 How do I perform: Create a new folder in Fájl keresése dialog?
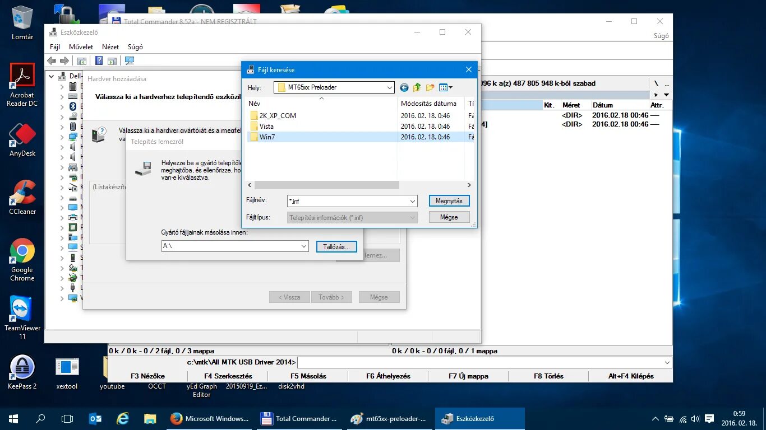click(x=430, y=87)
